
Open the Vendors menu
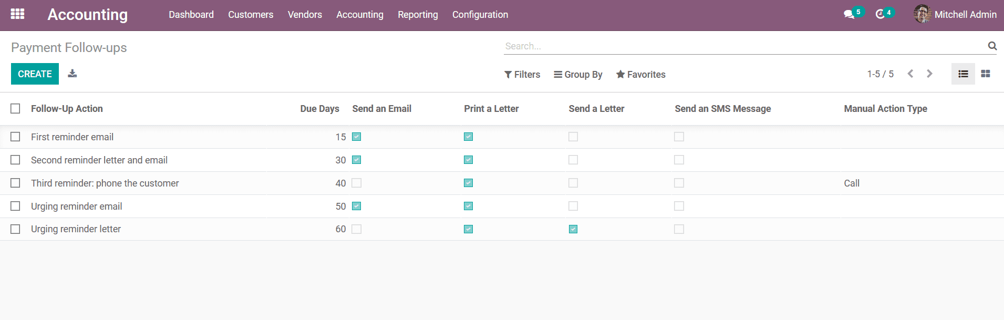pyautogui.click(x=305, y=15)
